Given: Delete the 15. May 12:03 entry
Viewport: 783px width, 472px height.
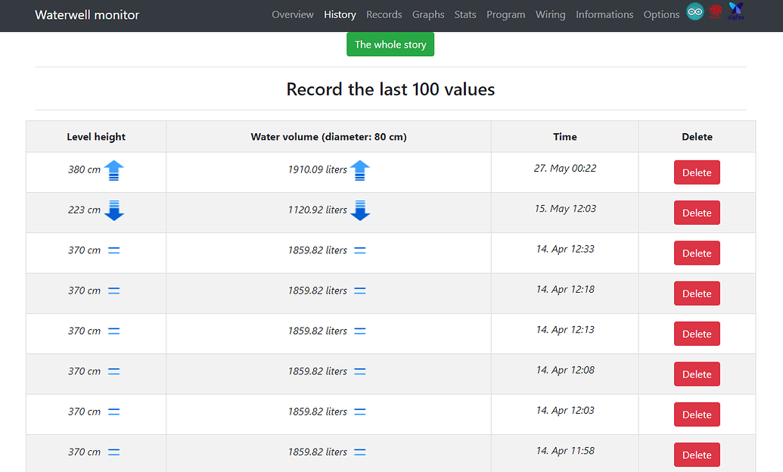Looking at the screenshot, I should click(696, 213).
